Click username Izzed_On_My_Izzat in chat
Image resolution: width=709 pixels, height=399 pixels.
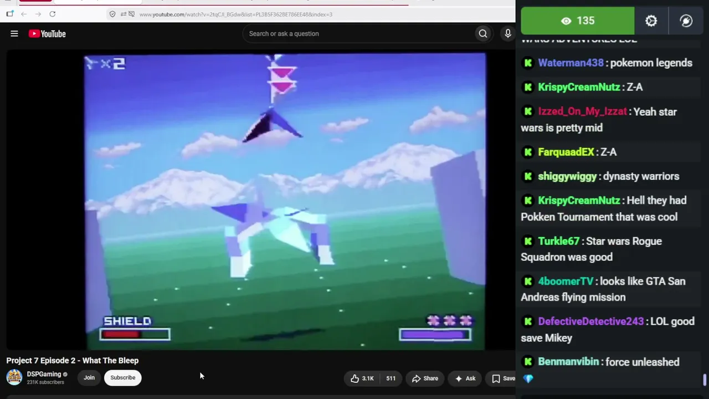click(x=583, y=111)
